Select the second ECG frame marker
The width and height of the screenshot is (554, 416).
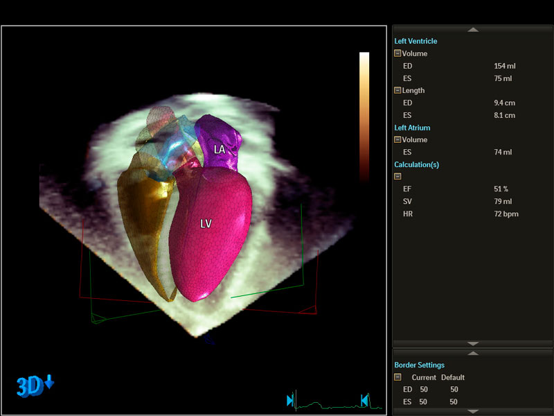(364, 401)
